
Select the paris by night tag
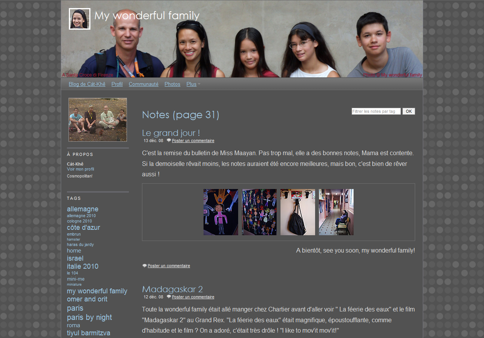(x=89, y=317)
